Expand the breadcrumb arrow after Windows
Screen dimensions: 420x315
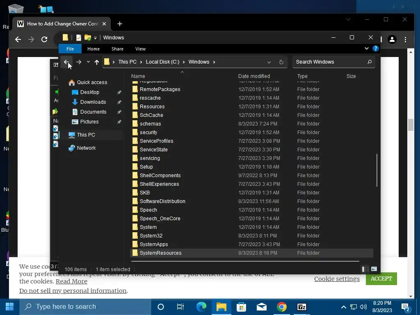[214, 62]
